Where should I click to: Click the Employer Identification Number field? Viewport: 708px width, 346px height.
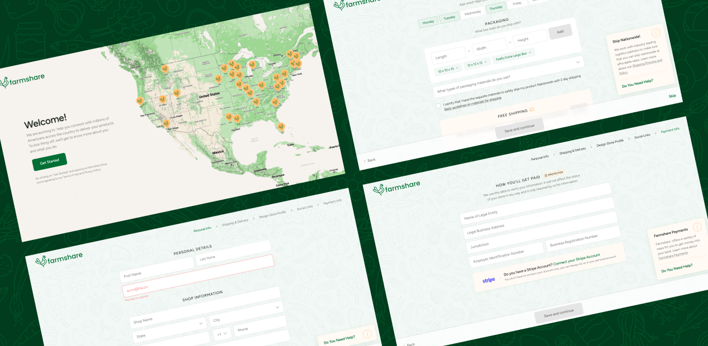click(506, 255)
